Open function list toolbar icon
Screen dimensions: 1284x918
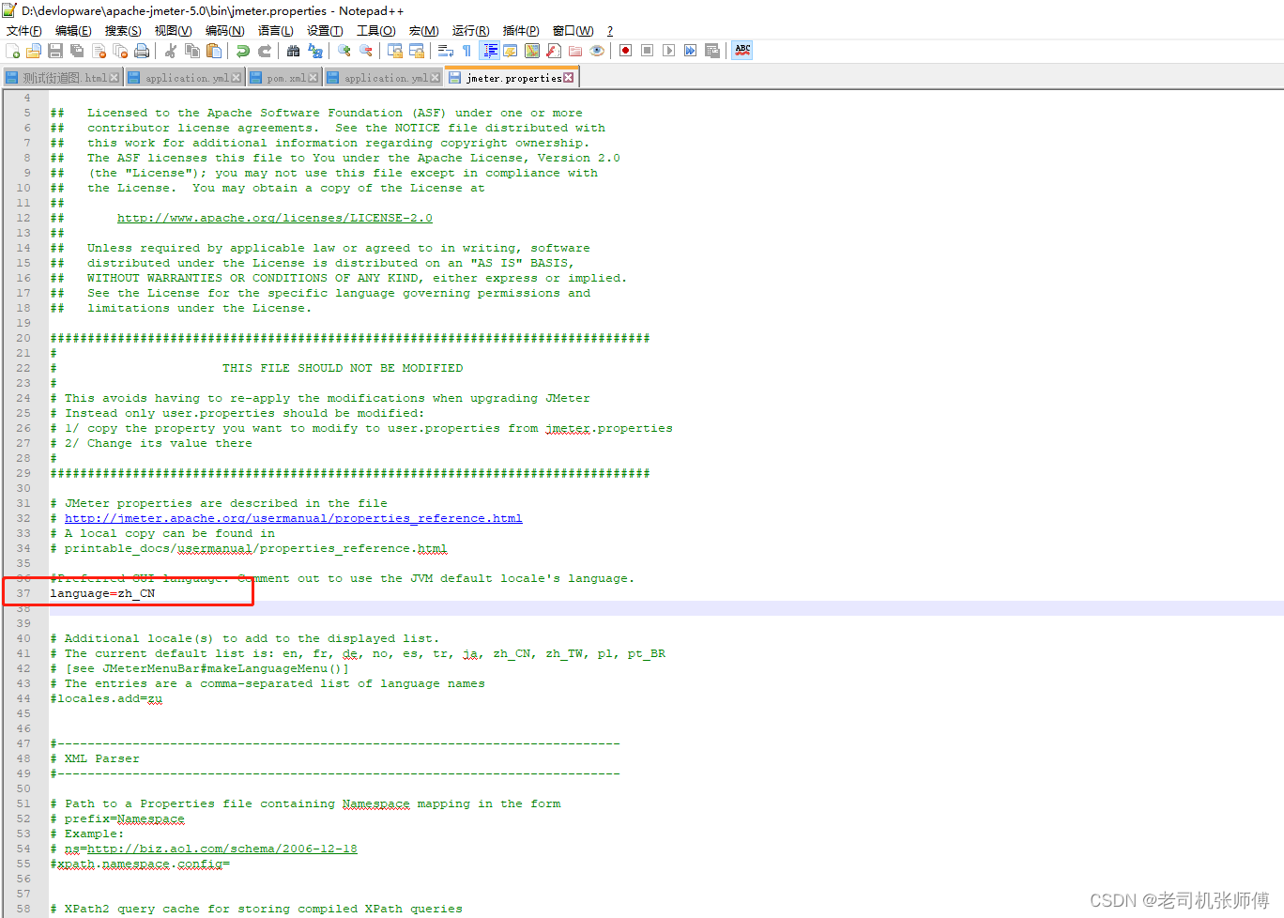pyautogui.click(x=554, y=51)
